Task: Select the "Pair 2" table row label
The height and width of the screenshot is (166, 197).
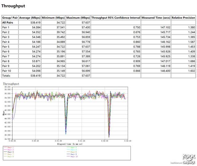Action: 6,32
